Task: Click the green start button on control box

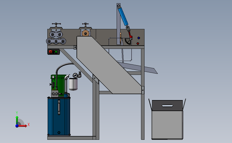Action: pos(56,52)
